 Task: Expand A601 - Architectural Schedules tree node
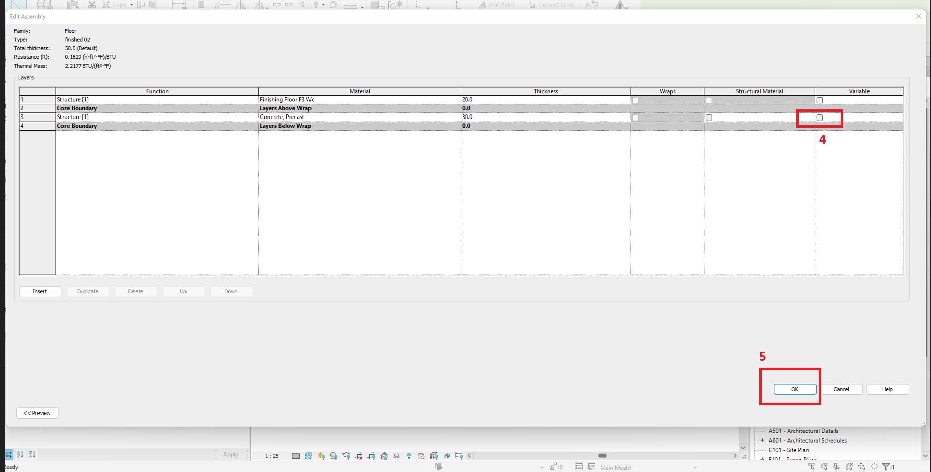762,440
